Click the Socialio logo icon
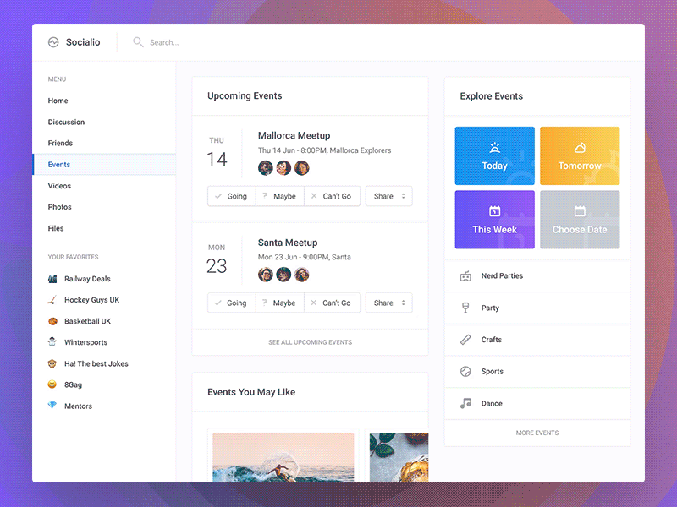The height and width of the screenshot is (507, 677). (x=53, y=42)
